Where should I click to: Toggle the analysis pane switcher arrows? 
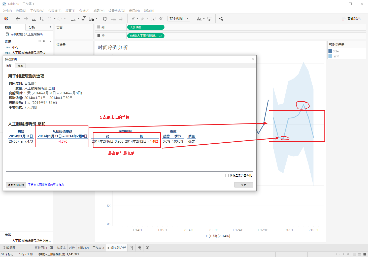tap(50, 27)
